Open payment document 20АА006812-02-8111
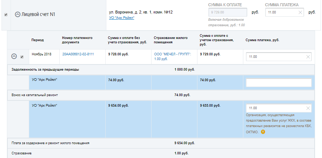 pos(78,54)
